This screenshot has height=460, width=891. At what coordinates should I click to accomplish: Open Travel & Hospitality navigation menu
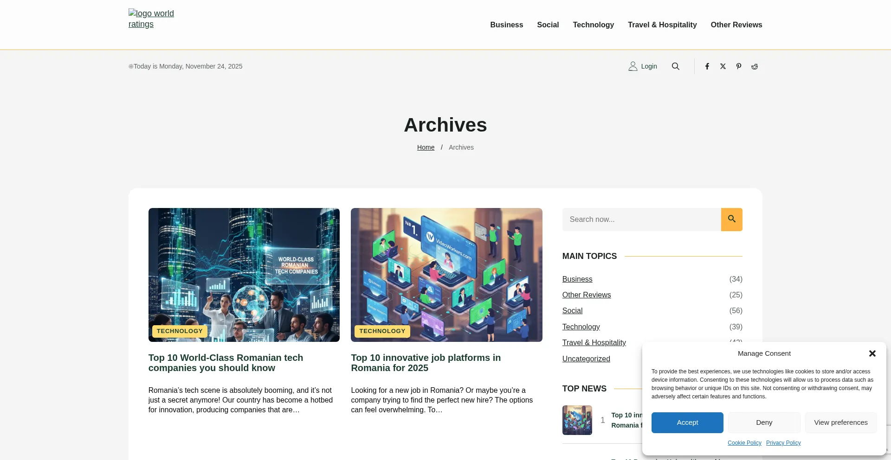[x=662, y=25]
